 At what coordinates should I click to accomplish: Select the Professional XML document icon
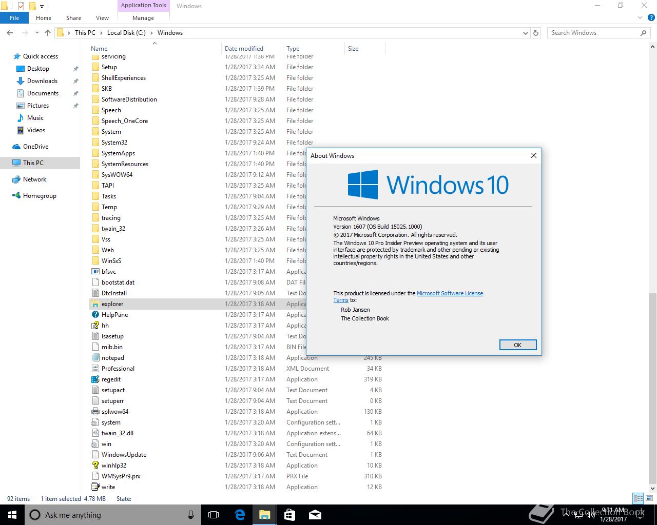pos(95,369)
